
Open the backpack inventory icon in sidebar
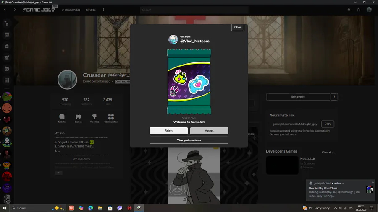coord(7,46)
